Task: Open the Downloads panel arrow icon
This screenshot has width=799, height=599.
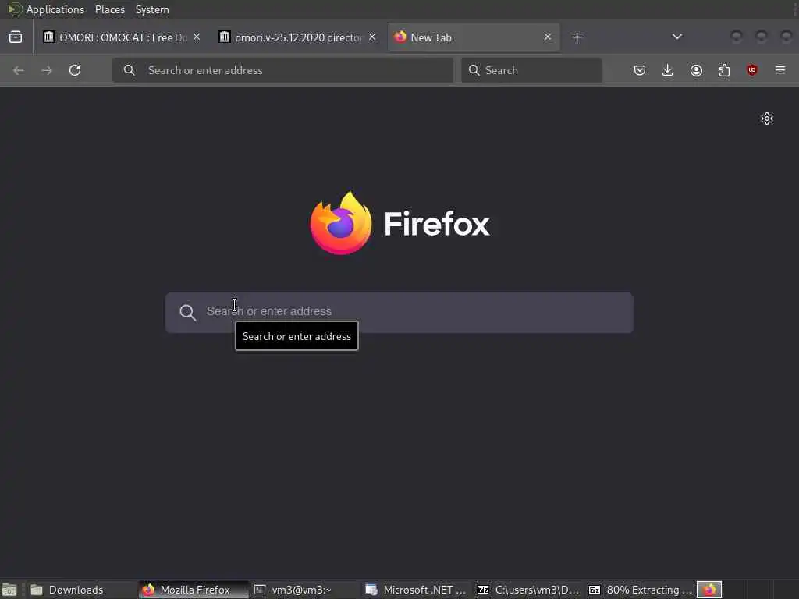Action: click(668, 70)
